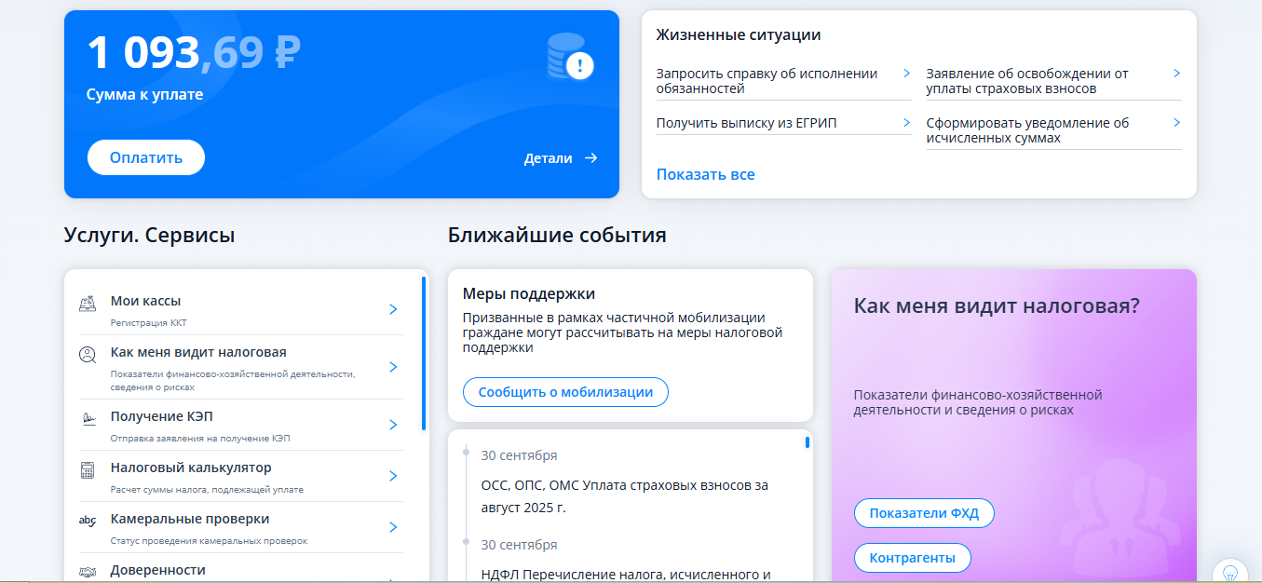Click the handshake icon next to Доверенности
Image resolution: width=1262 pixels, height=583 pixels.
(x=87, y=570)
